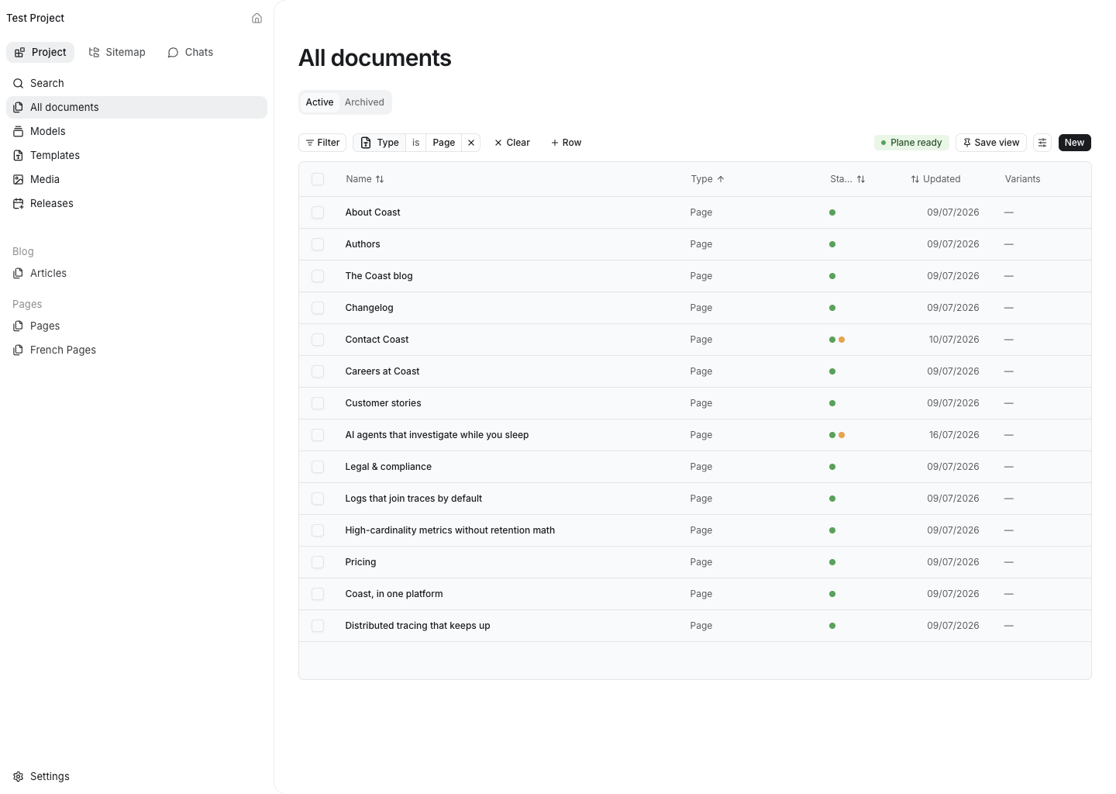Open Articles under Blog
The width and height of the screenshot is (1116, 794).
click(x=136, y=273)
